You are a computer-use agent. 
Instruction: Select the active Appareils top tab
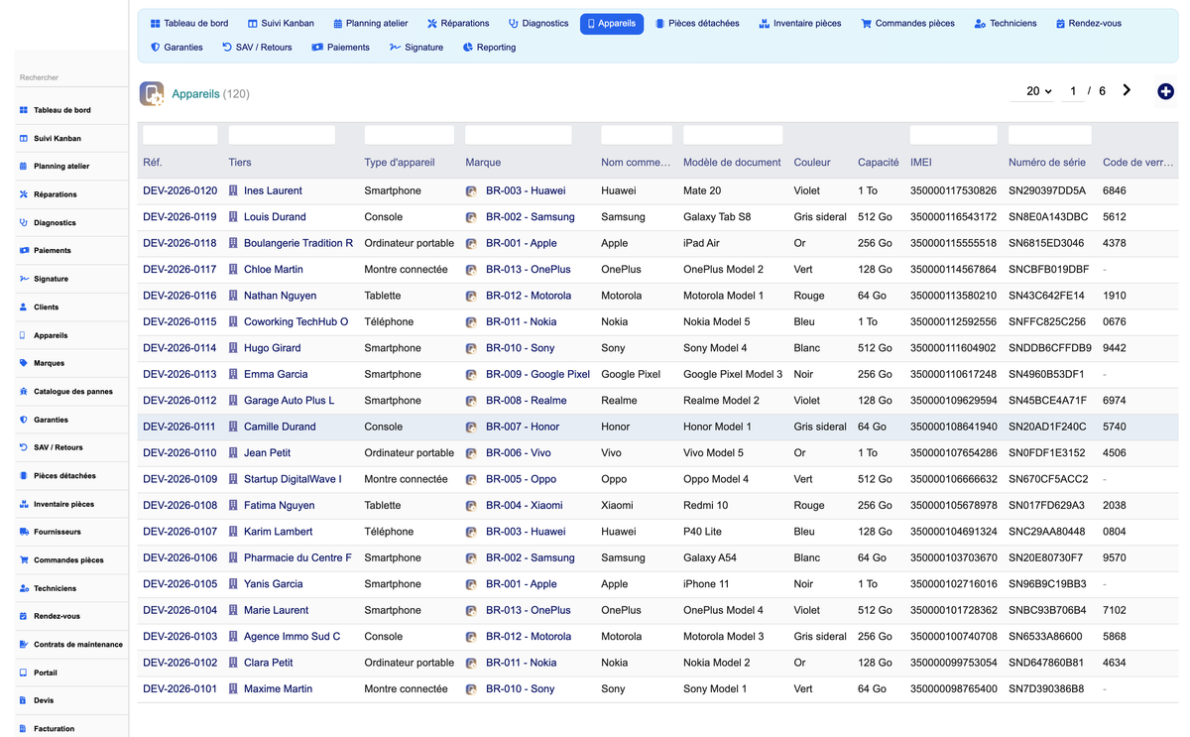click(x=612, y=23)
